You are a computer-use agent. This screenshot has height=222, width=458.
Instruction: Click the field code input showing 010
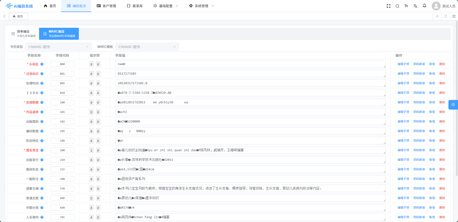pos(62,93)
